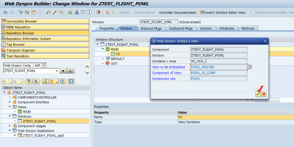The image size is (294, 147).
Task: Click the Name property value VC
Action: 236,117
